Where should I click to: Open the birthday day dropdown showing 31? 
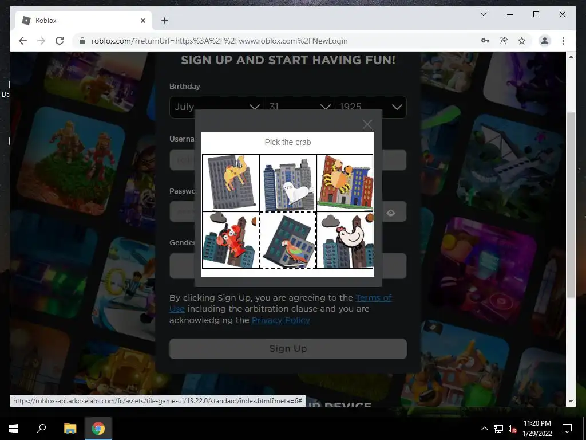299,107
